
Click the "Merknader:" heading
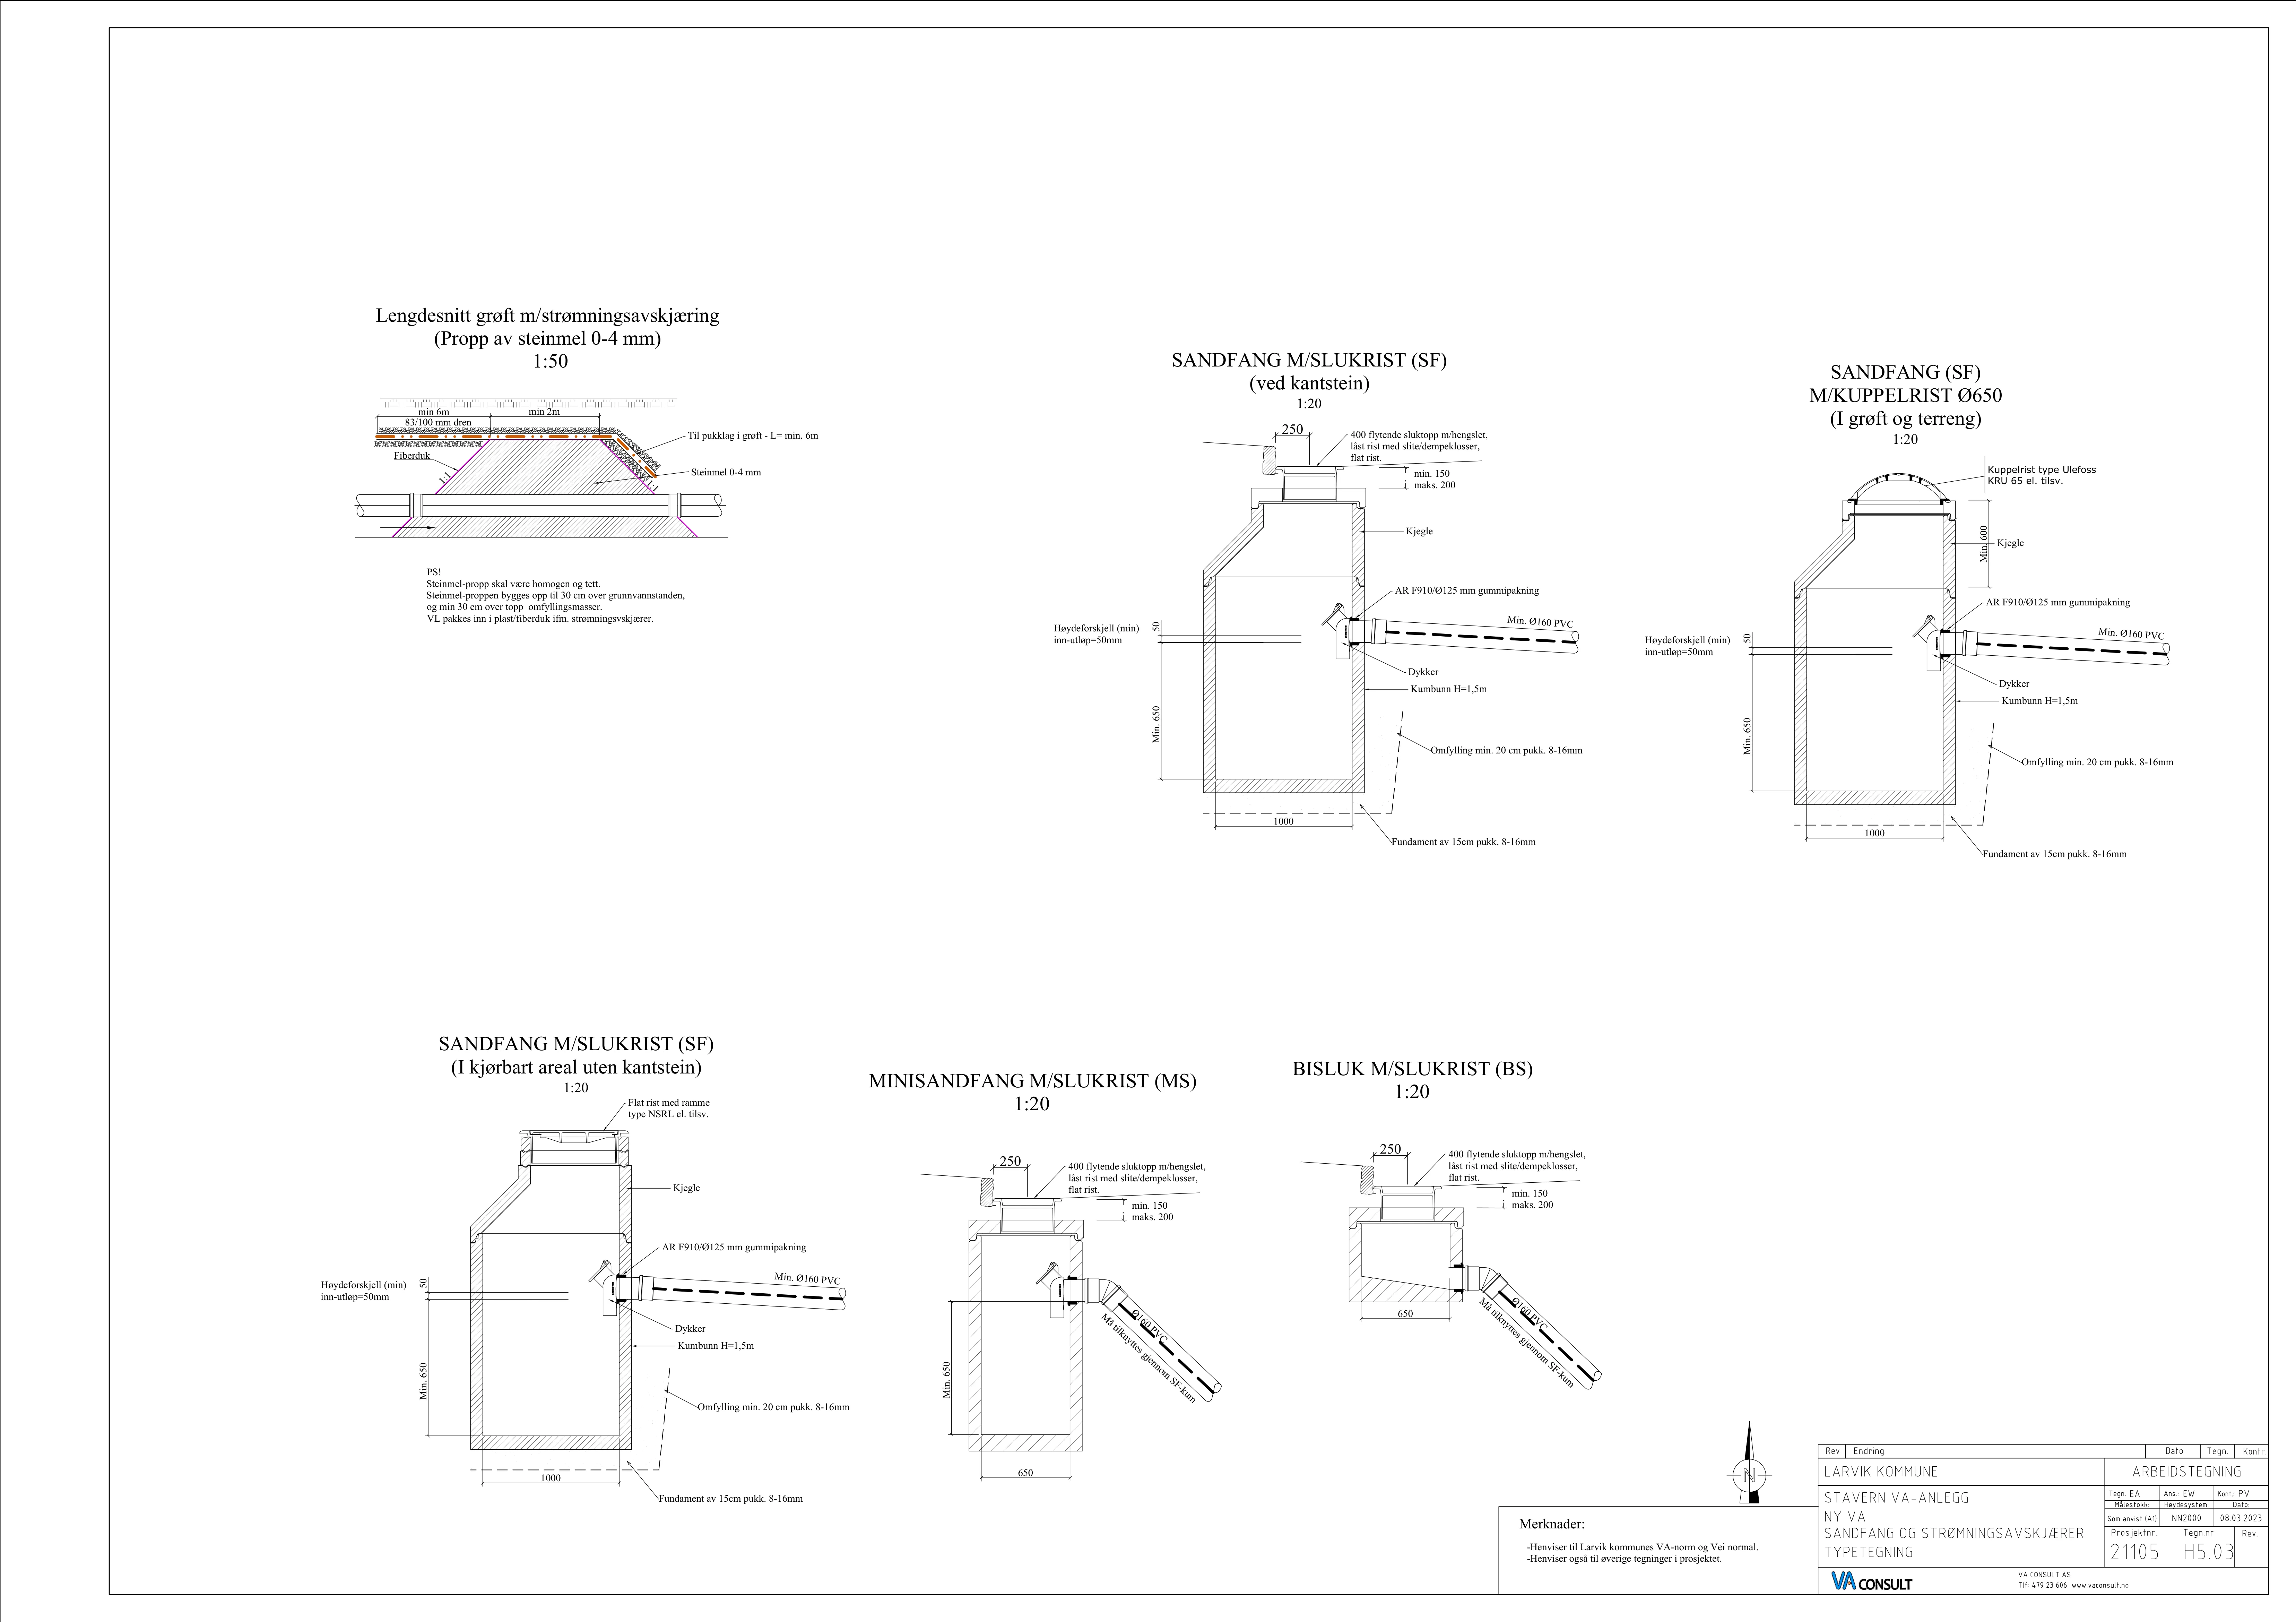[x=1552, y=1525]
